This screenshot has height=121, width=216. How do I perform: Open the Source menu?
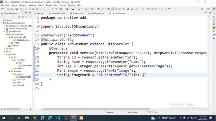[14, 5]
